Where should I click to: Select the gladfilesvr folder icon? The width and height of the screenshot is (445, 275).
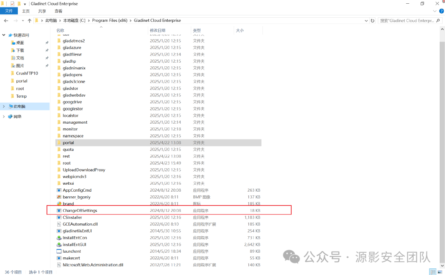tap(59, 54)
